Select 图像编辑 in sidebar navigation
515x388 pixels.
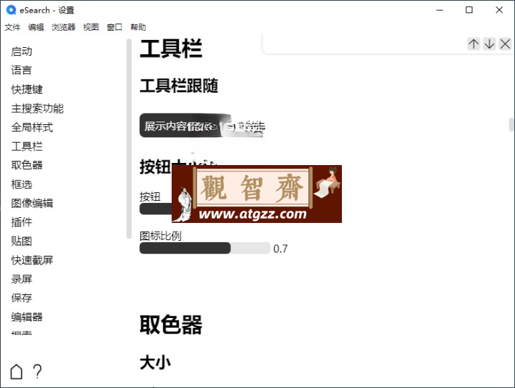coord(32,203)
